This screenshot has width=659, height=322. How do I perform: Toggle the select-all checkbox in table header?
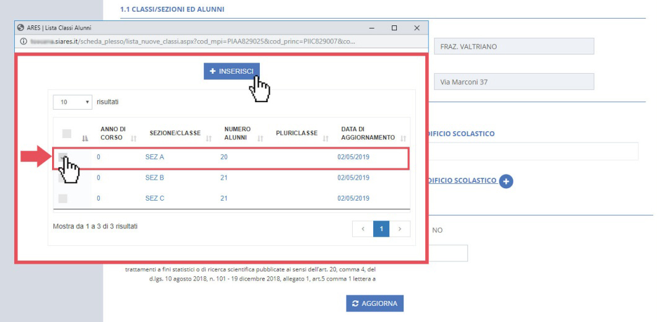coord(67,134)
